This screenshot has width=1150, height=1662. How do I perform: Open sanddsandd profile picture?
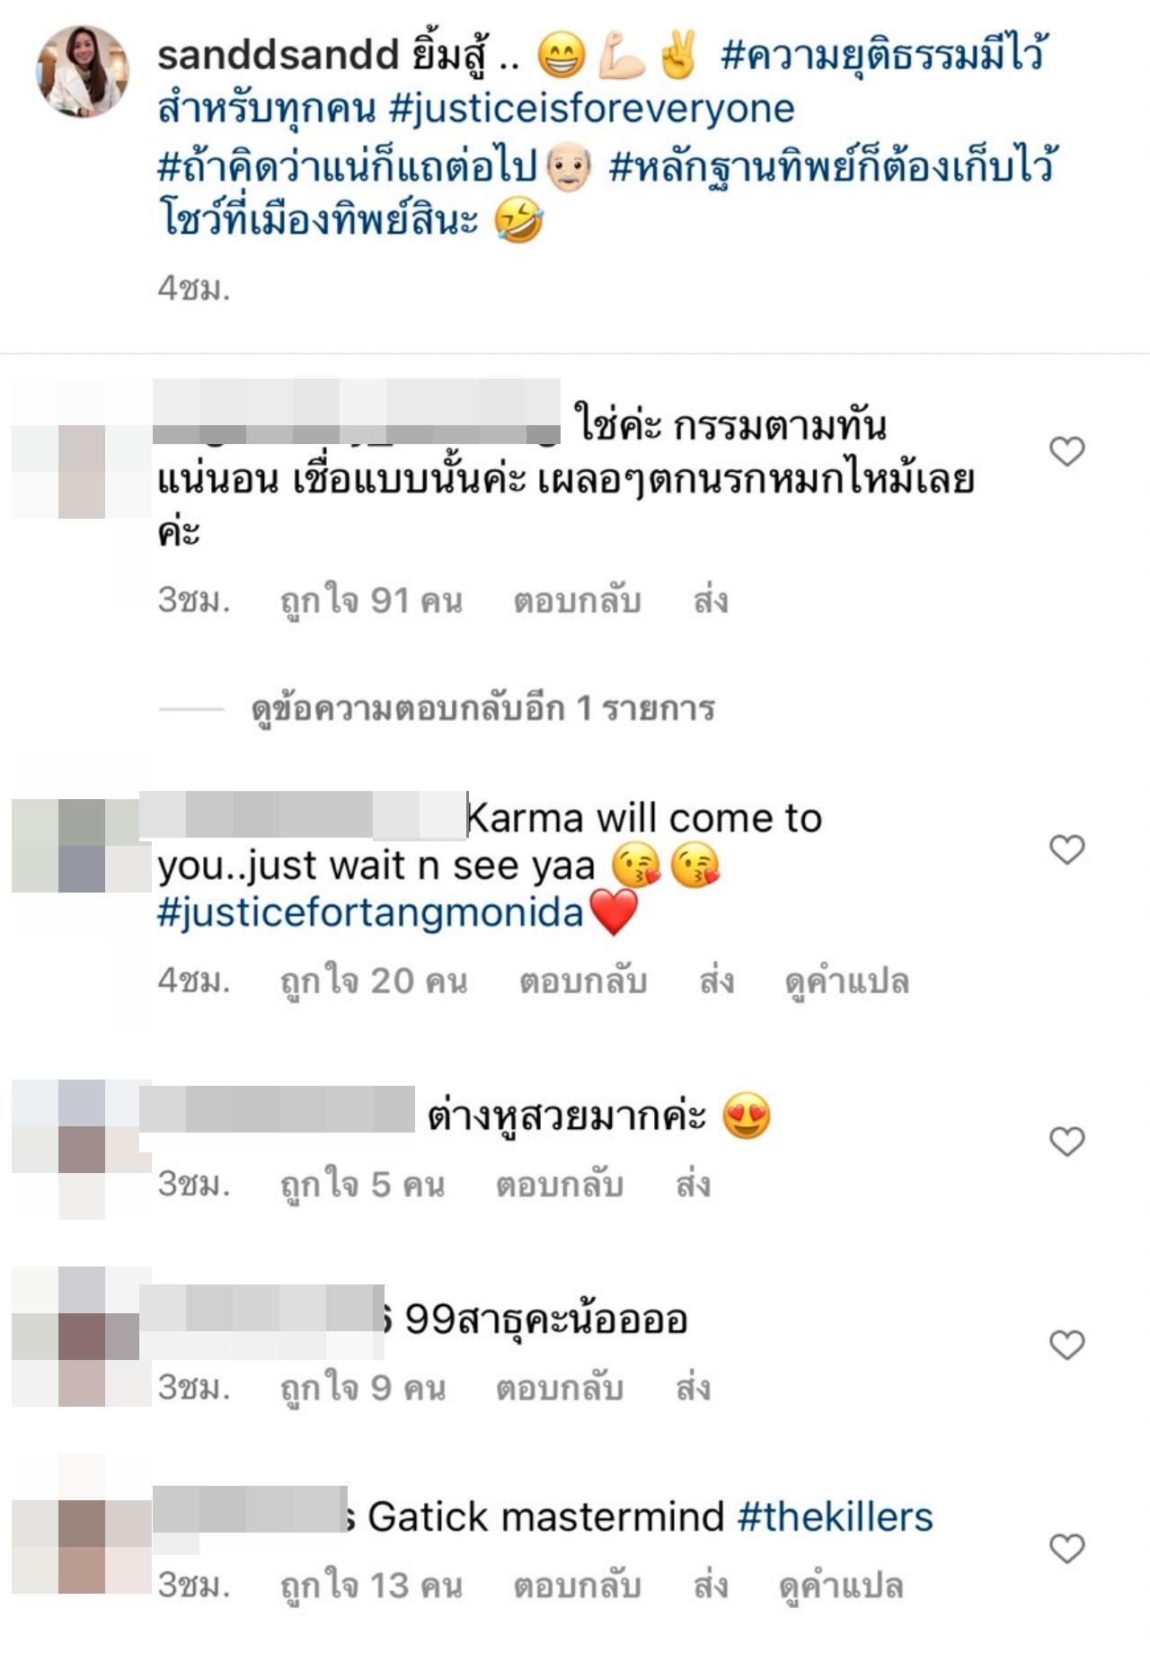click(82, 71)
